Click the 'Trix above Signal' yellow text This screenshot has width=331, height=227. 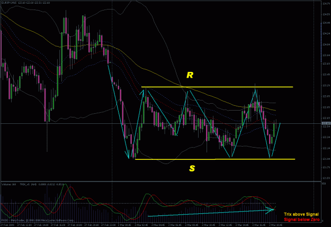point(301,214)
